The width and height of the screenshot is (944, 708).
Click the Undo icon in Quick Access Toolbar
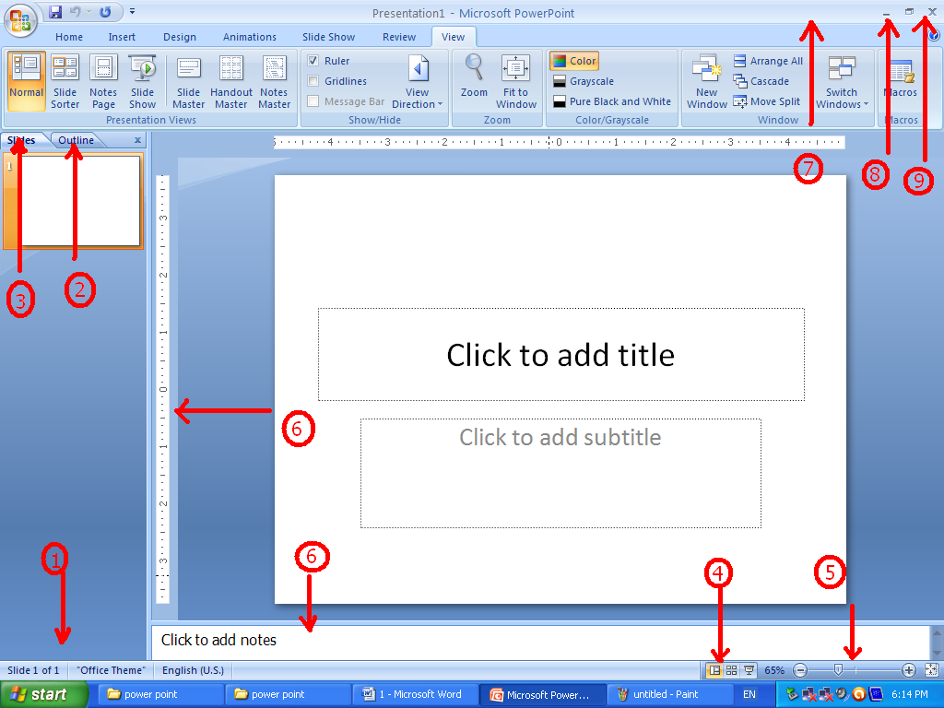coord(76,12)
